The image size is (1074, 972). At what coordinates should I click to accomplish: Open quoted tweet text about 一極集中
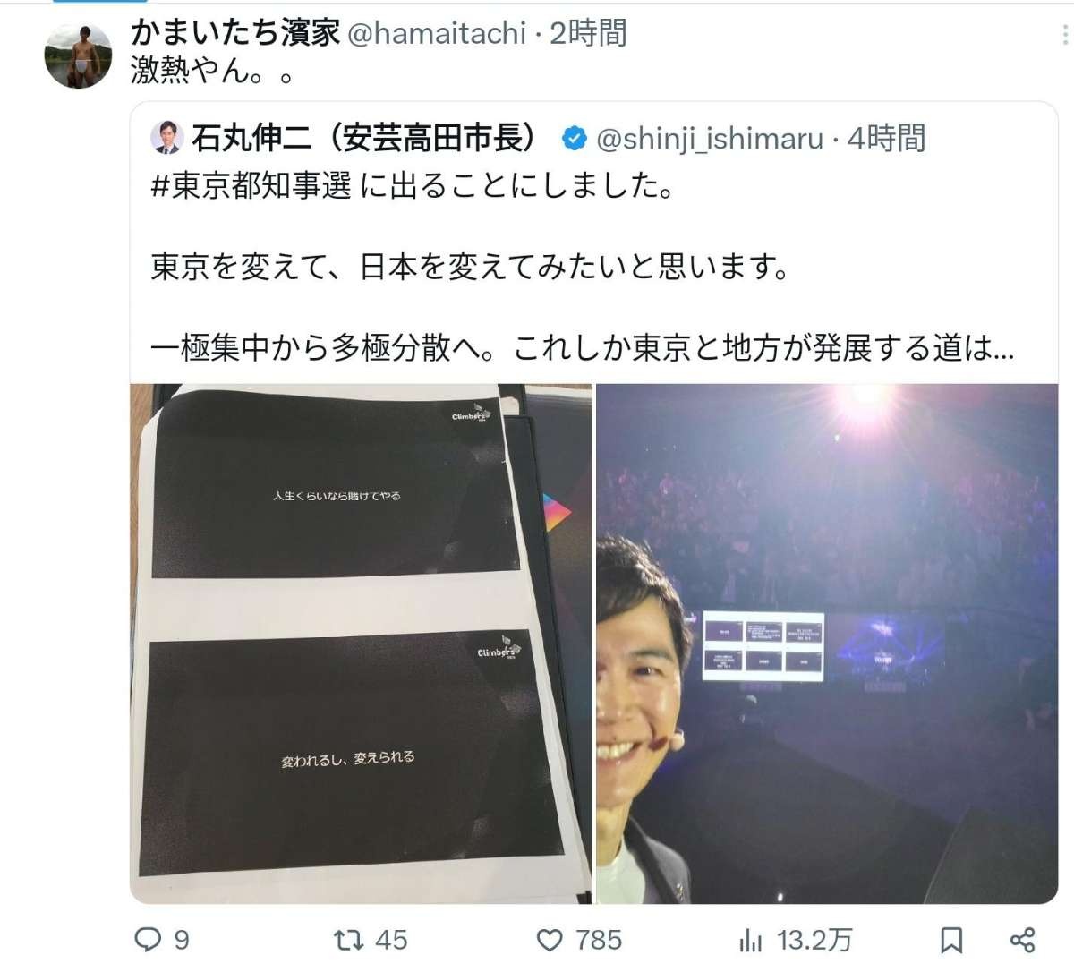click(x=582, y=348)
